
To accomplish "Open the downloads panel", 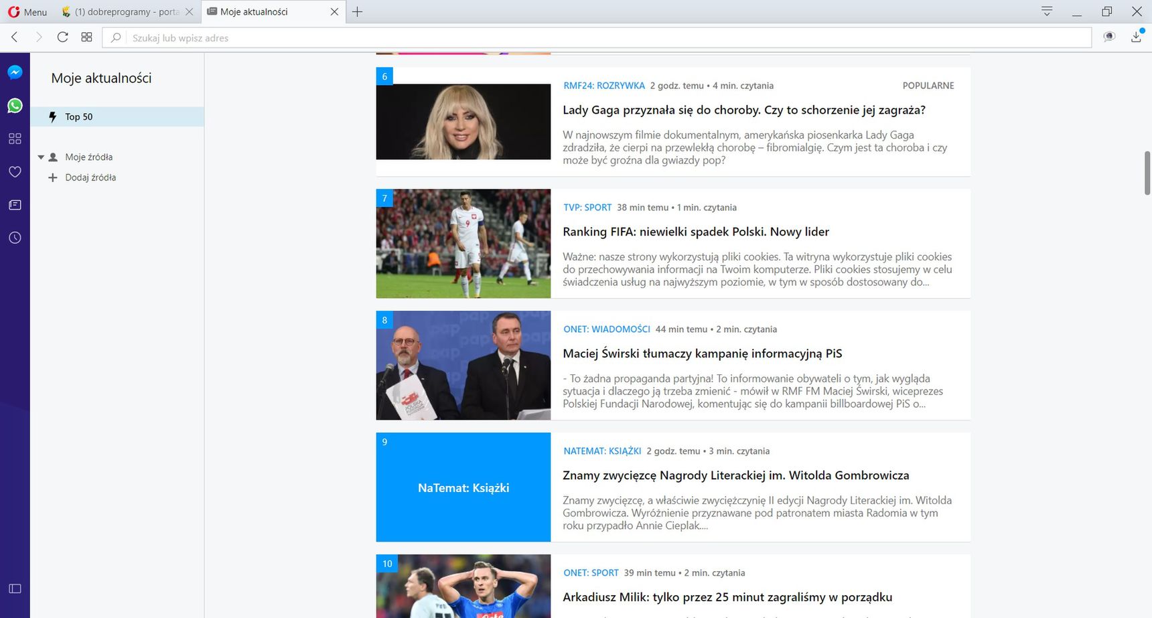I will point(1137,37).
